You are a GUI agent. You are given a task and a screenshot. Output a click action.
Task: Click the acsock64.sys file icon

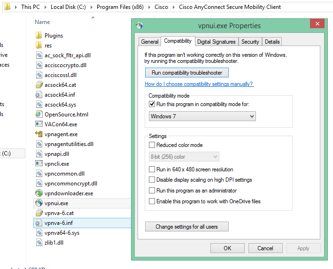coord(39,105)
